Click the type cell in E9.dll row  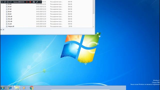click(x=56, y=14)
